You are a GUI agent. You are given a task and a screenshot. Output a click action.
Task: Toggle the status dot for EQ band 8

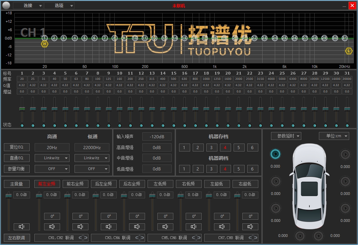pyautogui.click(x=98, y=125)
